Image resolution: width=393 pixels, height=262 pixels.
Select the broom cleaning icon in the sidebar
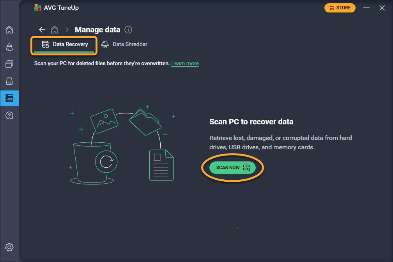[x=9, y=47]
